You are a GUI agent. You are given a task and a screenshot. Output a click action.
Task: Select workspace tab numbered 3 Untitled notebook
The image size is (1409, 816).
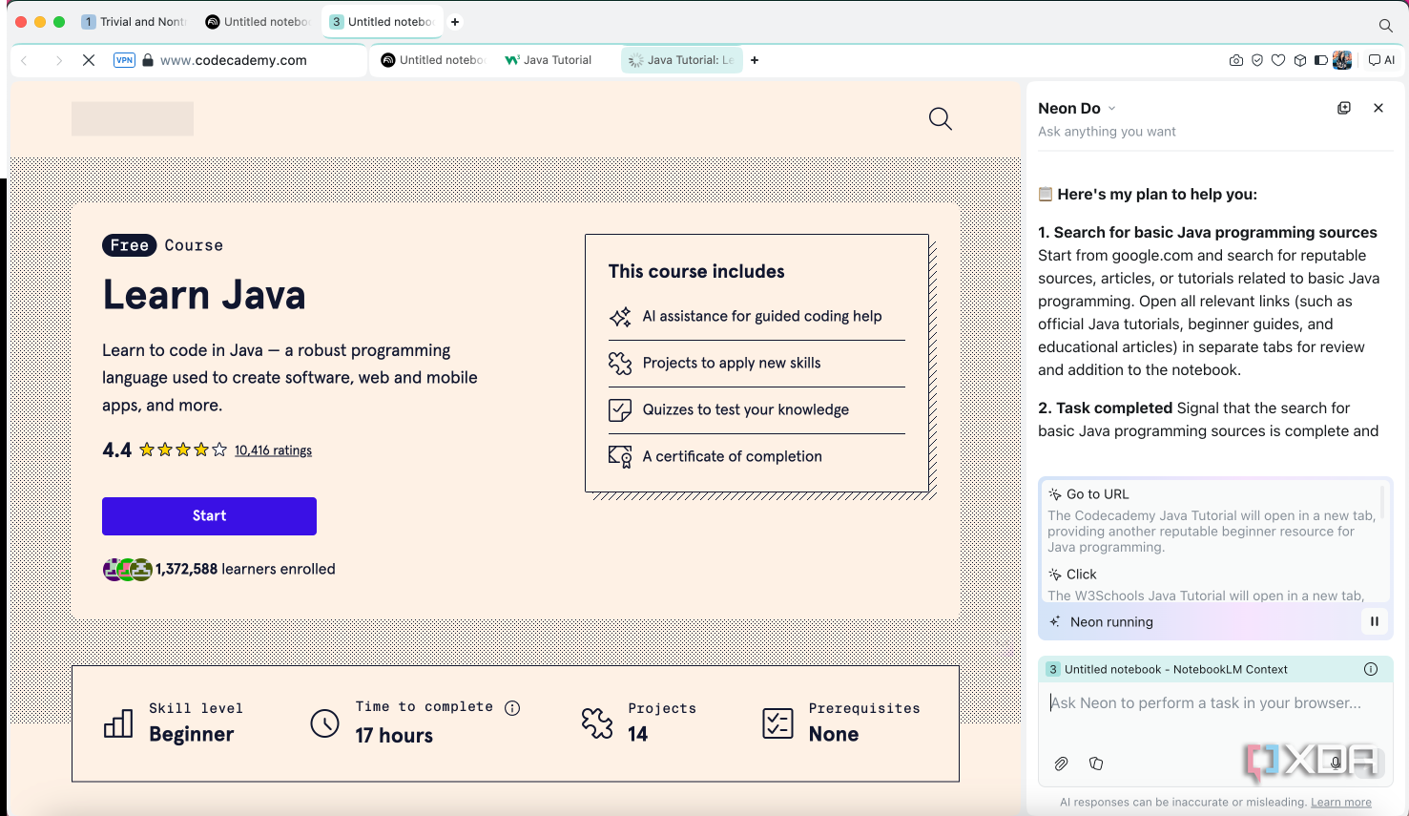click(x=382, y=22)
